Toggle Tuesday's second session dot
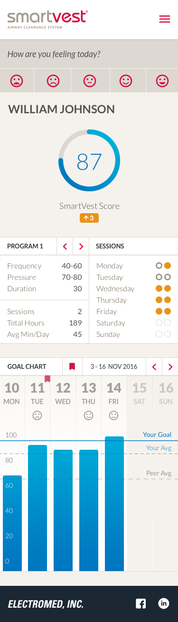The height and width of the screenshot is (622, 178). point(167,277)
